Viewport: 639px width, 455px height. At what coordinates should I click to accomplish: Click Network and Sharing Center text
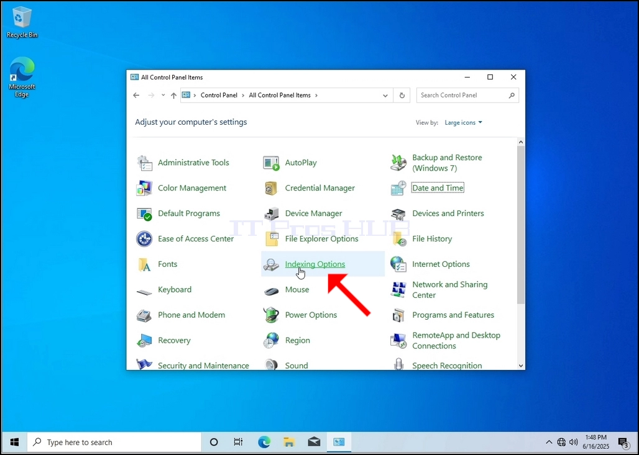pyautogui.click(x=450, y=290)
